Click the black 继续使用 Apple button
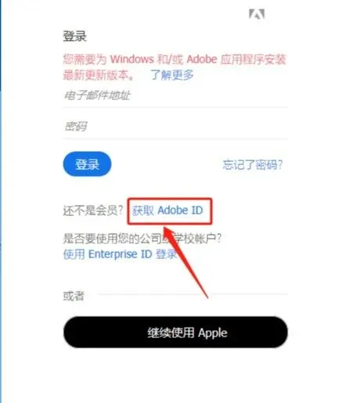 pos(175,333)
